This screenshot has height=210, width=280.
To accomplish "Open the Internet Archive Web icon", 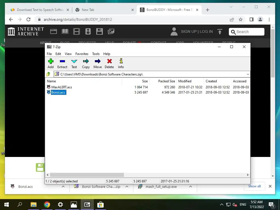I will click(53, 31).
